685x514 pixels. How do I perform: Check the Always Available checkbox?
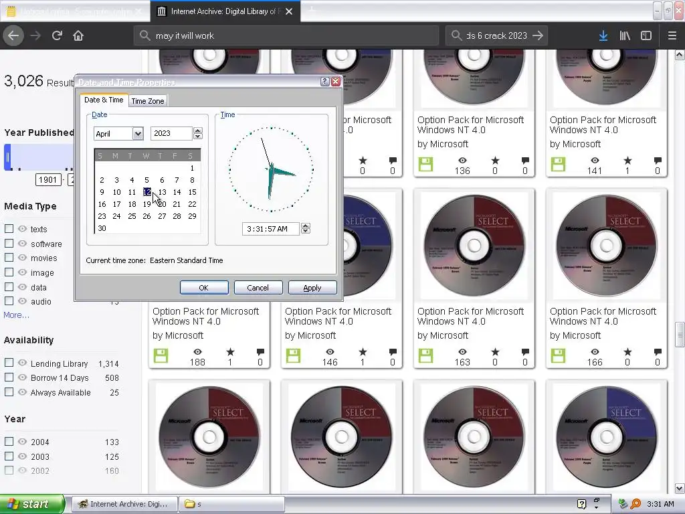point(9,392)
